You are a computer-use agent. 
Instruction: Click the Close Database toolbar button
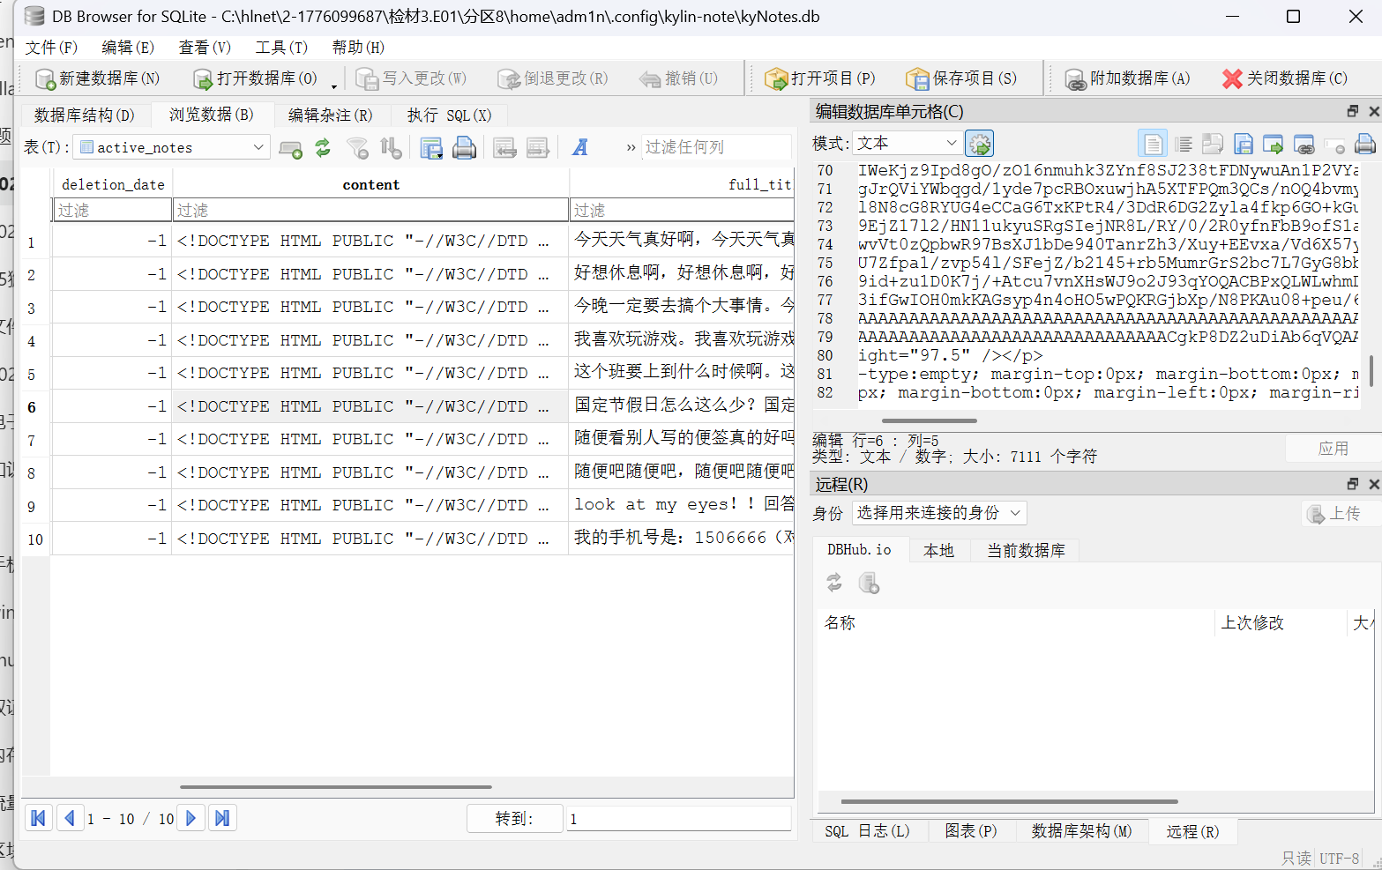(x=1284, y=78)
